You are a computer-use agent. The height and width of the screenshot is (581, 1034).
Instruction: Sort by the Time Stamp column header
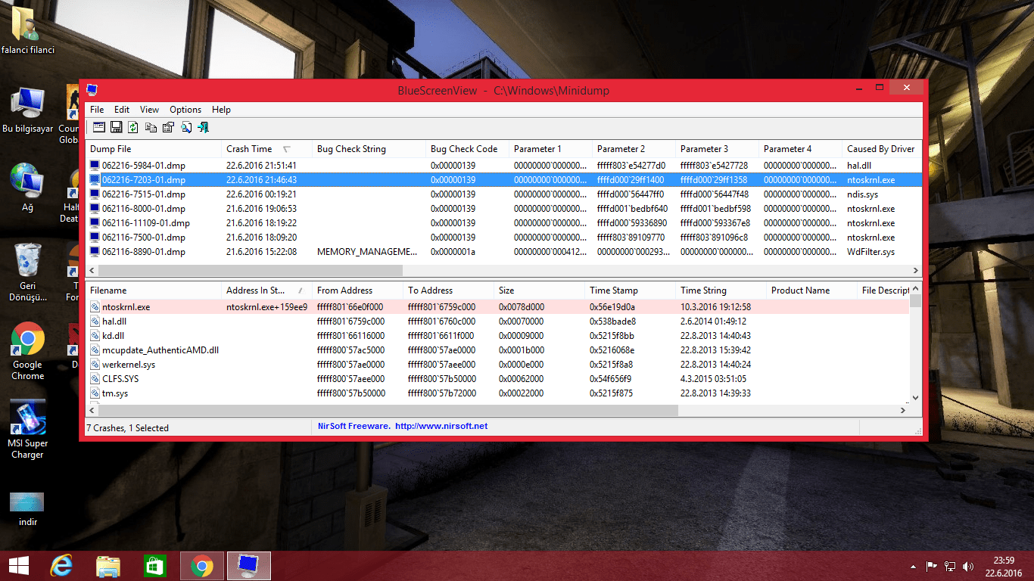(x=631, y=290)
